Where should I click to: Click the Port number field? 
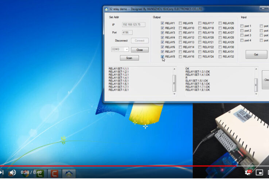tap(127, 32)
